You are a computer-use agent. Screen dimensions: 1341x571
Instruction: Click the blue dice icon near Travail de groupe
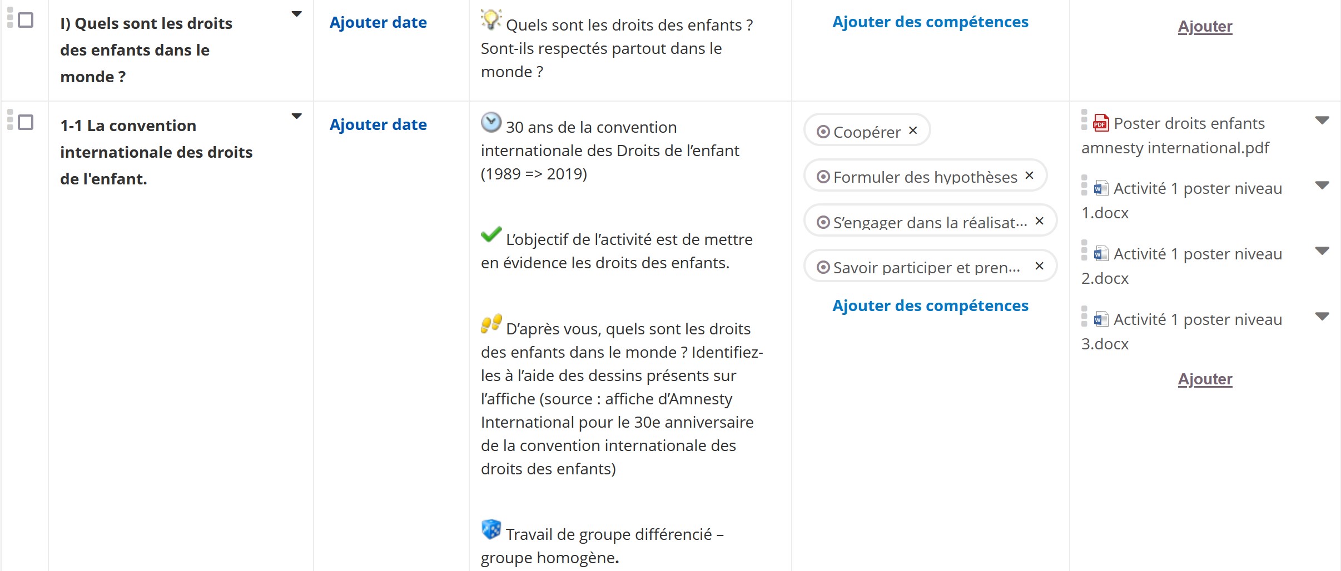491,529
